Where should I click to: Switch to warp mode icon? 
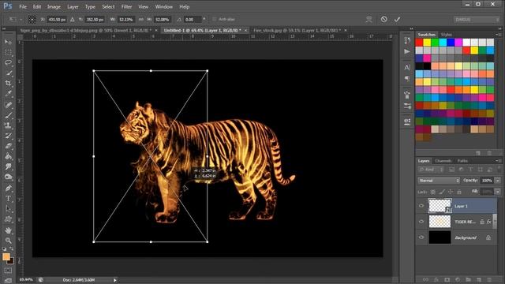[369, 19]
